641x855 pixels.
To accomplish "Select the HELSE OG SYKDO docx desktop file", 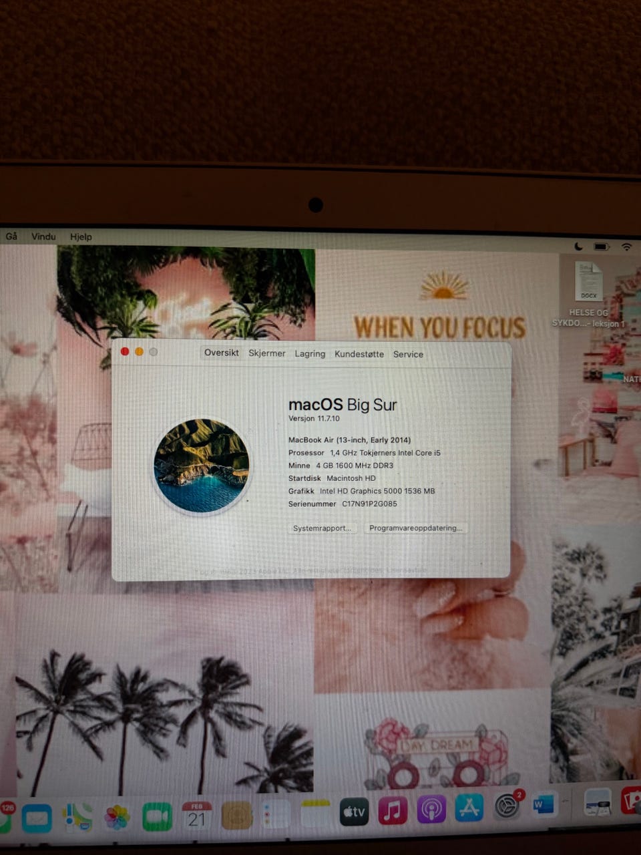I will click(589, 294).
